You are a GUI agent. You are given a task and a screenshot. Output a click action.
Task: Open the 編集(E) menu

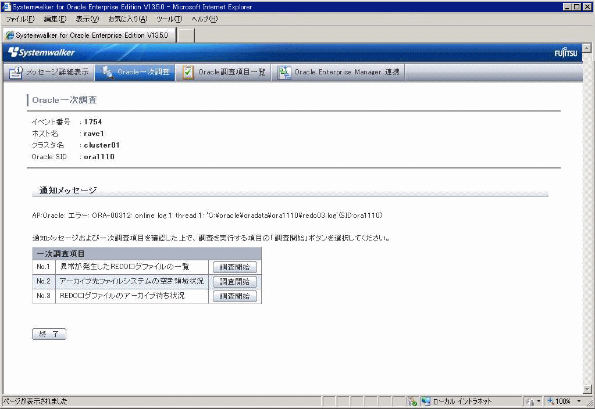55,19
